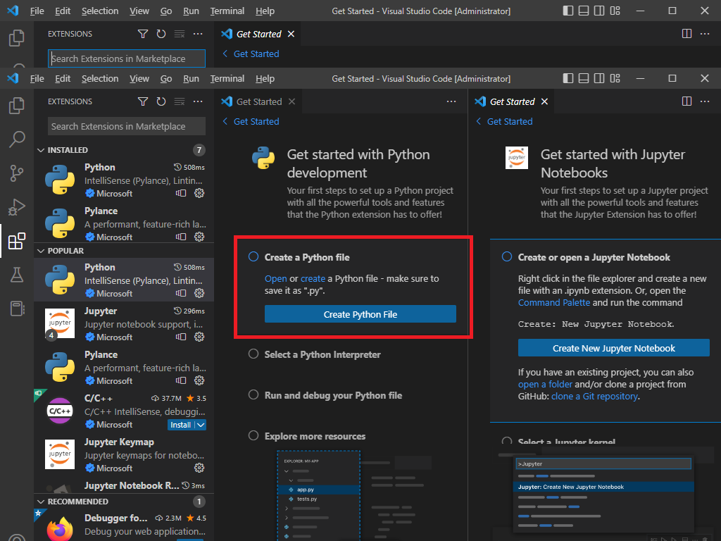The image size is (721, 541).
Task: Click Create New Jupyter Notebook button
Action: pos(613,348)
